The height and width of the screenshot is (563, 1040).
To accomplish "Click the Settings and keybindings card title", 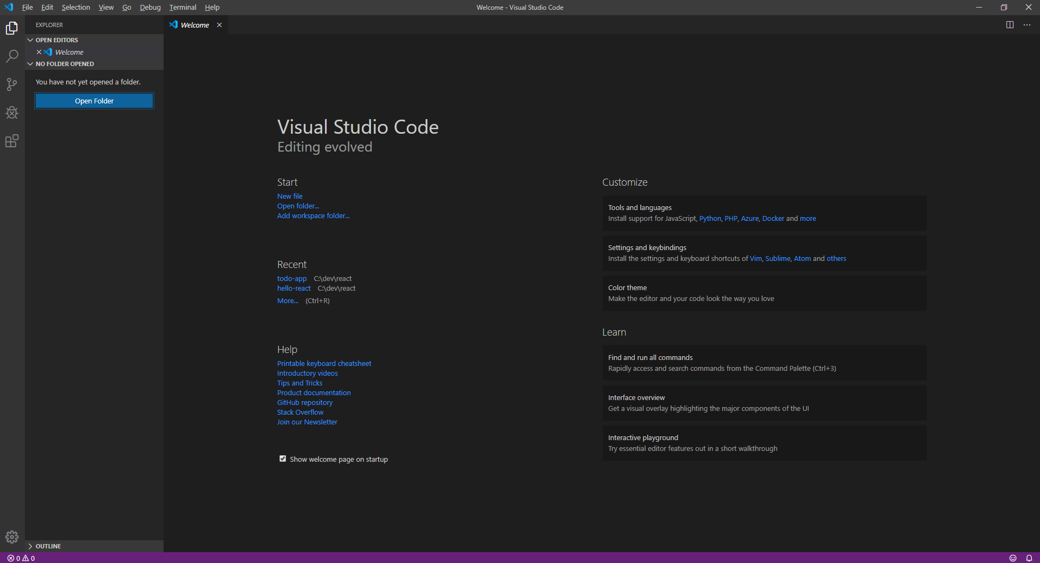I will pos(647,247).
